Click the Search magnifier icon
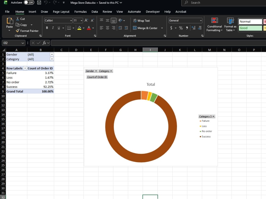266x199 pixels. (x=186, y=3)
